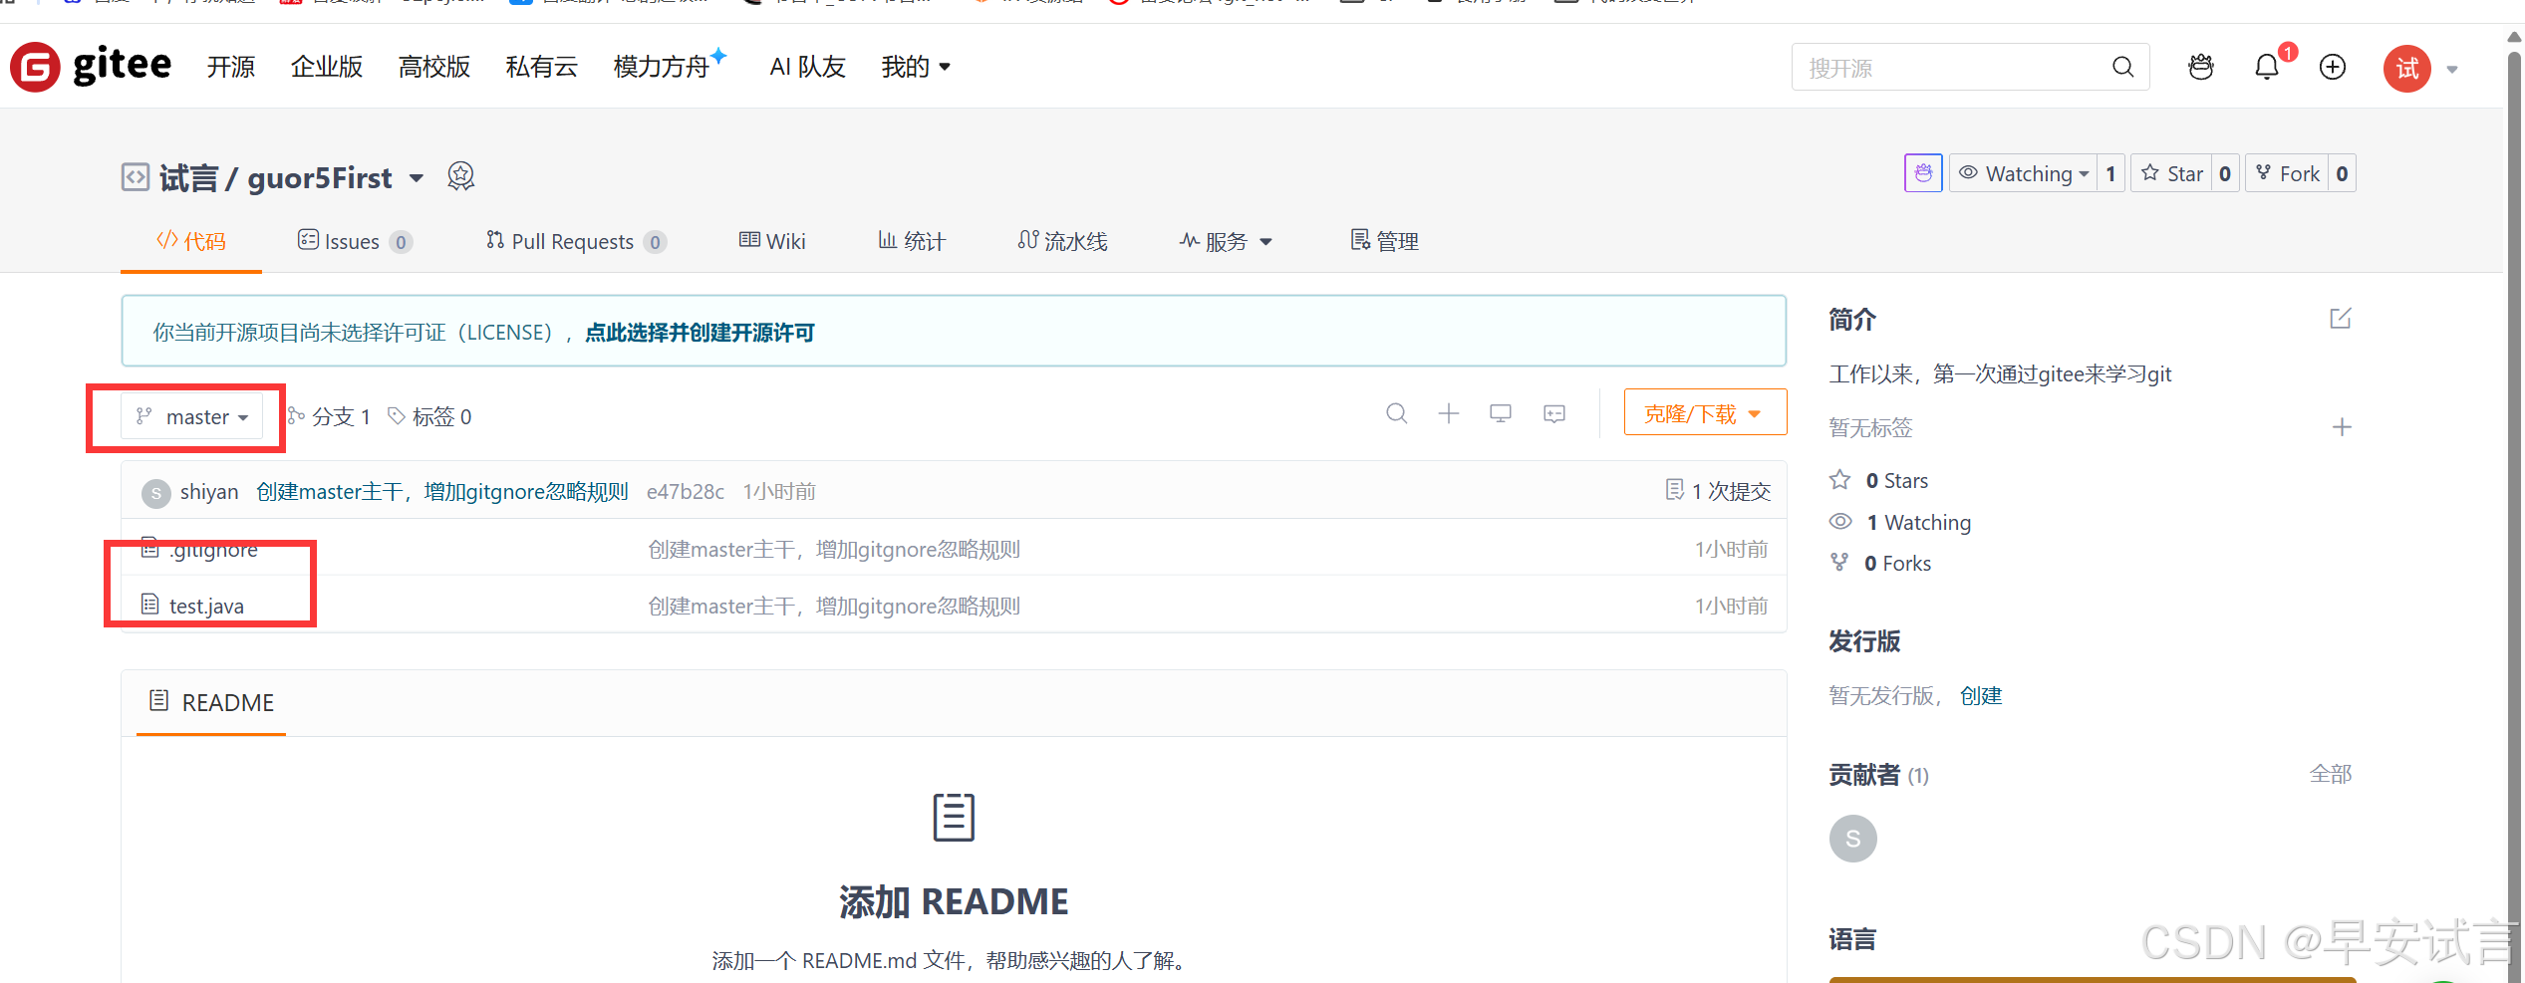Select the README tab
Viewport: 2525px width, 983px height.
tap(211, 702)
